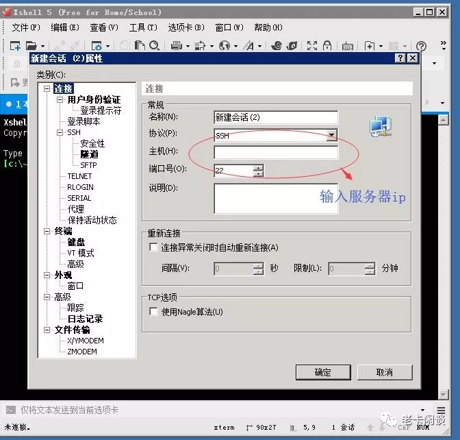Click the globe encoding toolbar icon
This screenshot has height=440, width=460.
click(225, 45)
